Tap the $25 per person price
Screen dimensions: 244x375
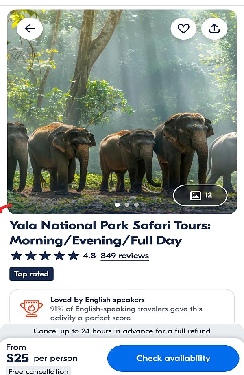42,358
